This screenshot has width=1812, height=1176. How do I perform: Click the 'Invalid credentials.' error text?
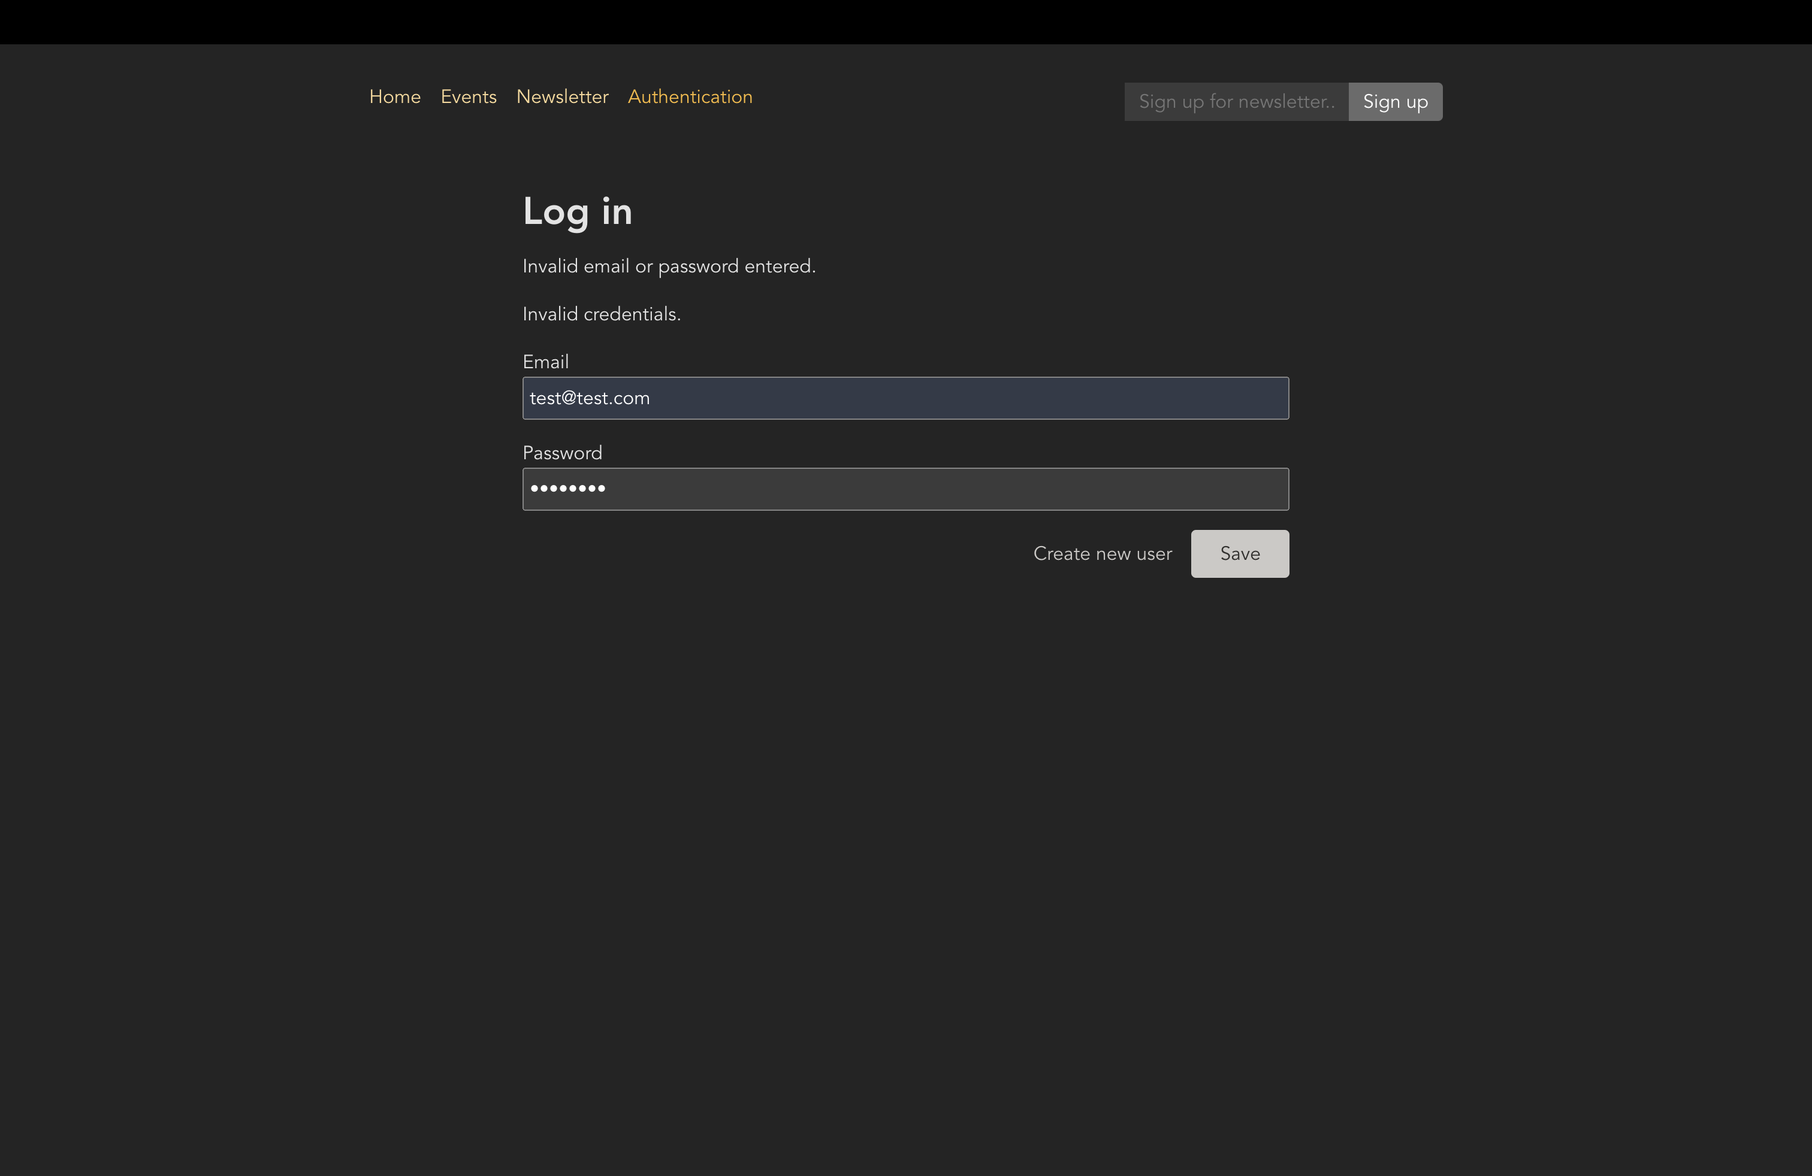point(602,314)
